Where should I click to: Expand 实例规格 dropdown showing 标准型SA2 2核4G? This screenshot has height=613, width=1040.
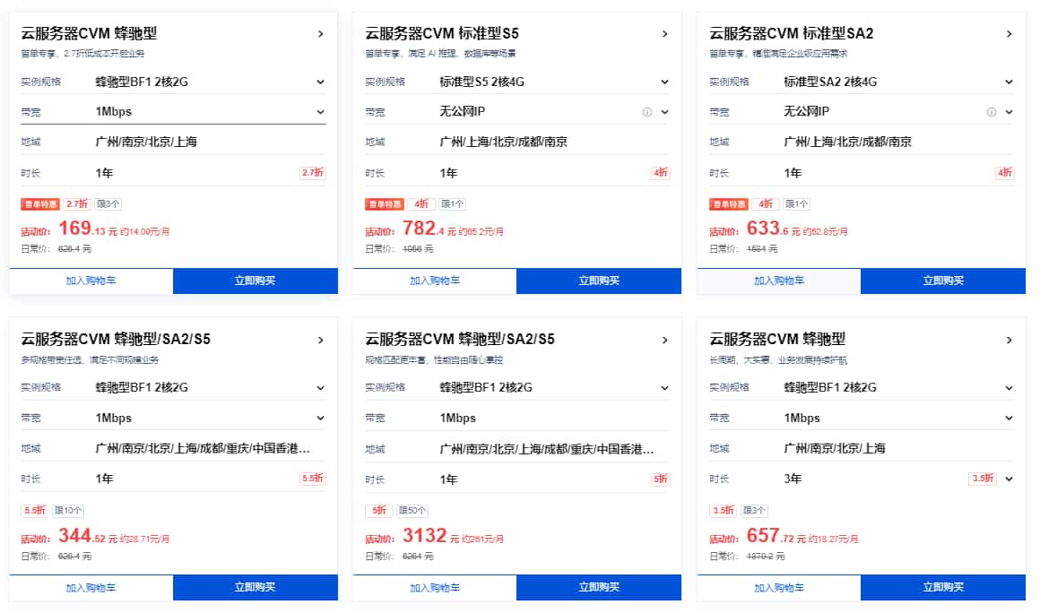(1009, 82)
